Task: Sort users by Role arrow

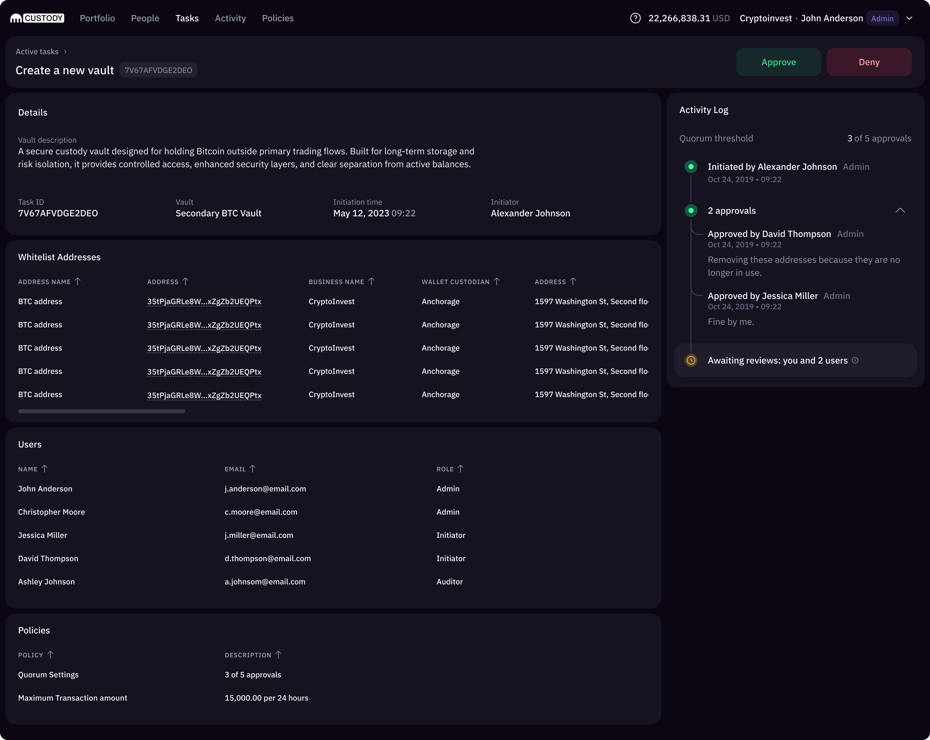Action: coord(461,469)
